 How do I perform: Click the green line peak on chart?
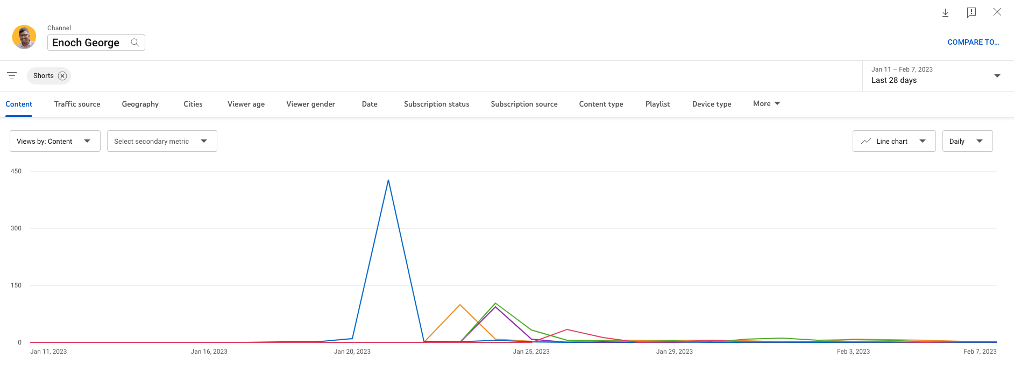click(495, 303)
